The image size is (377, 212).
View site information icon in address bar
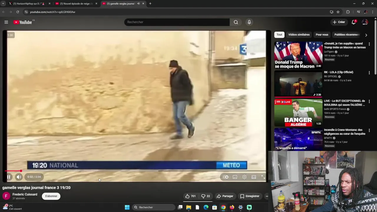coord(26,12)
